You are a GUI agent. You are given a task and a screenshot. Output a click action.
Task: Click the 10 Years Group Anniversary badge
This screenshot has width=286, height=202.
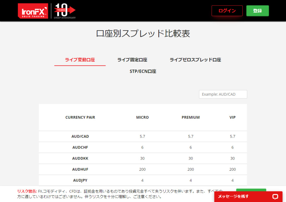click(65, 11)
